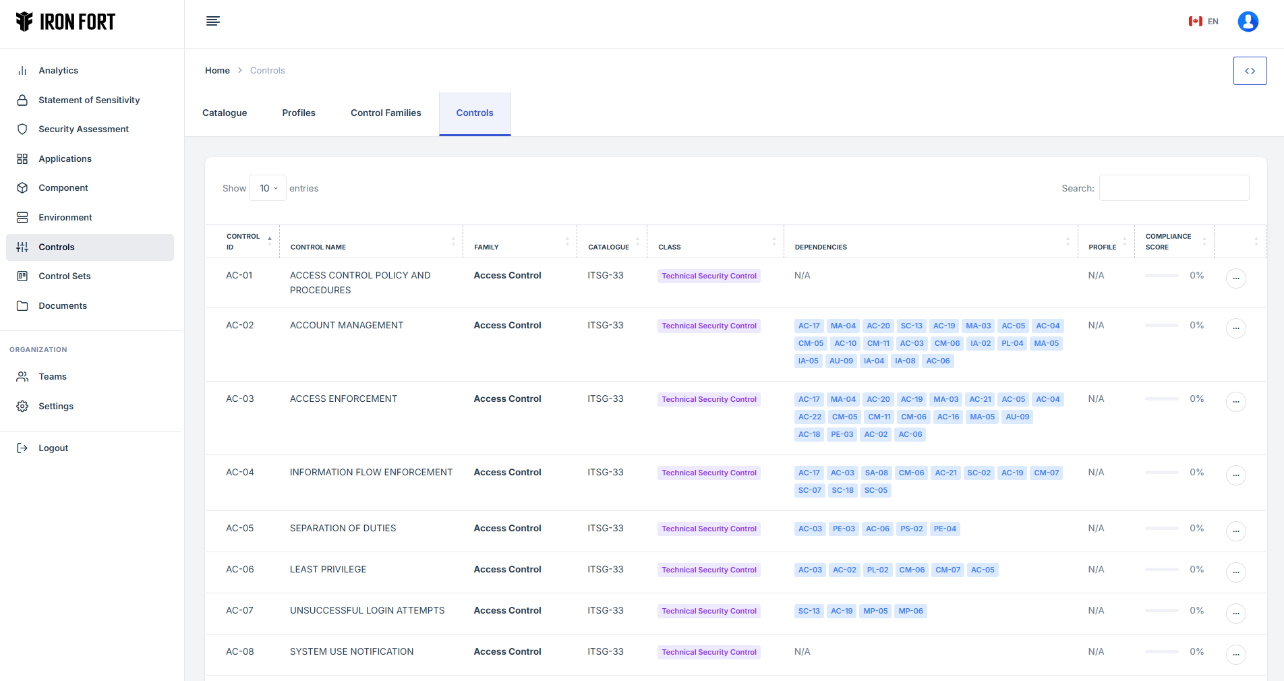
Task: Go to Home via breadcrumb link
Action: pyautogui.click(x=217, y=71)
